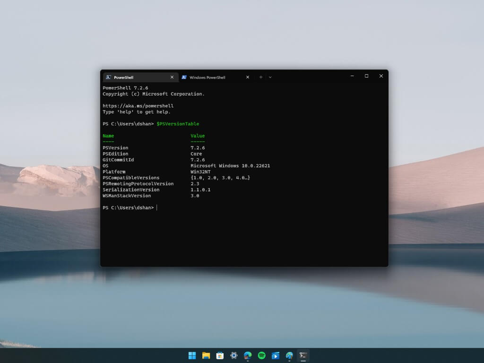Click the PSRemotingProtocolVersion row name

138,184
